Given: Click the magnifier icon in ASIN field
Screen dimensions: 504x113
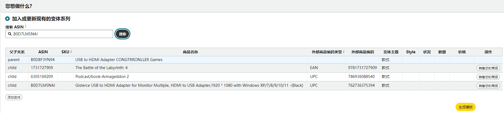Looking at the screenshot, I should (10, 34).
